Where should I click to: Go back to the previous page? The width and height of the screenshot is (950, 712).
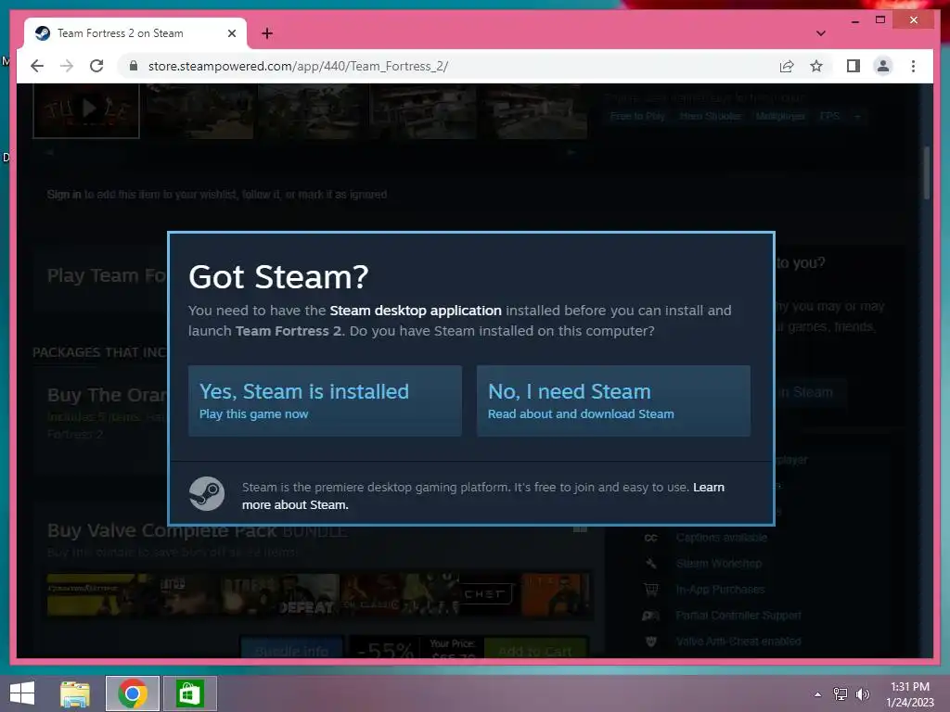coord(37,66)
